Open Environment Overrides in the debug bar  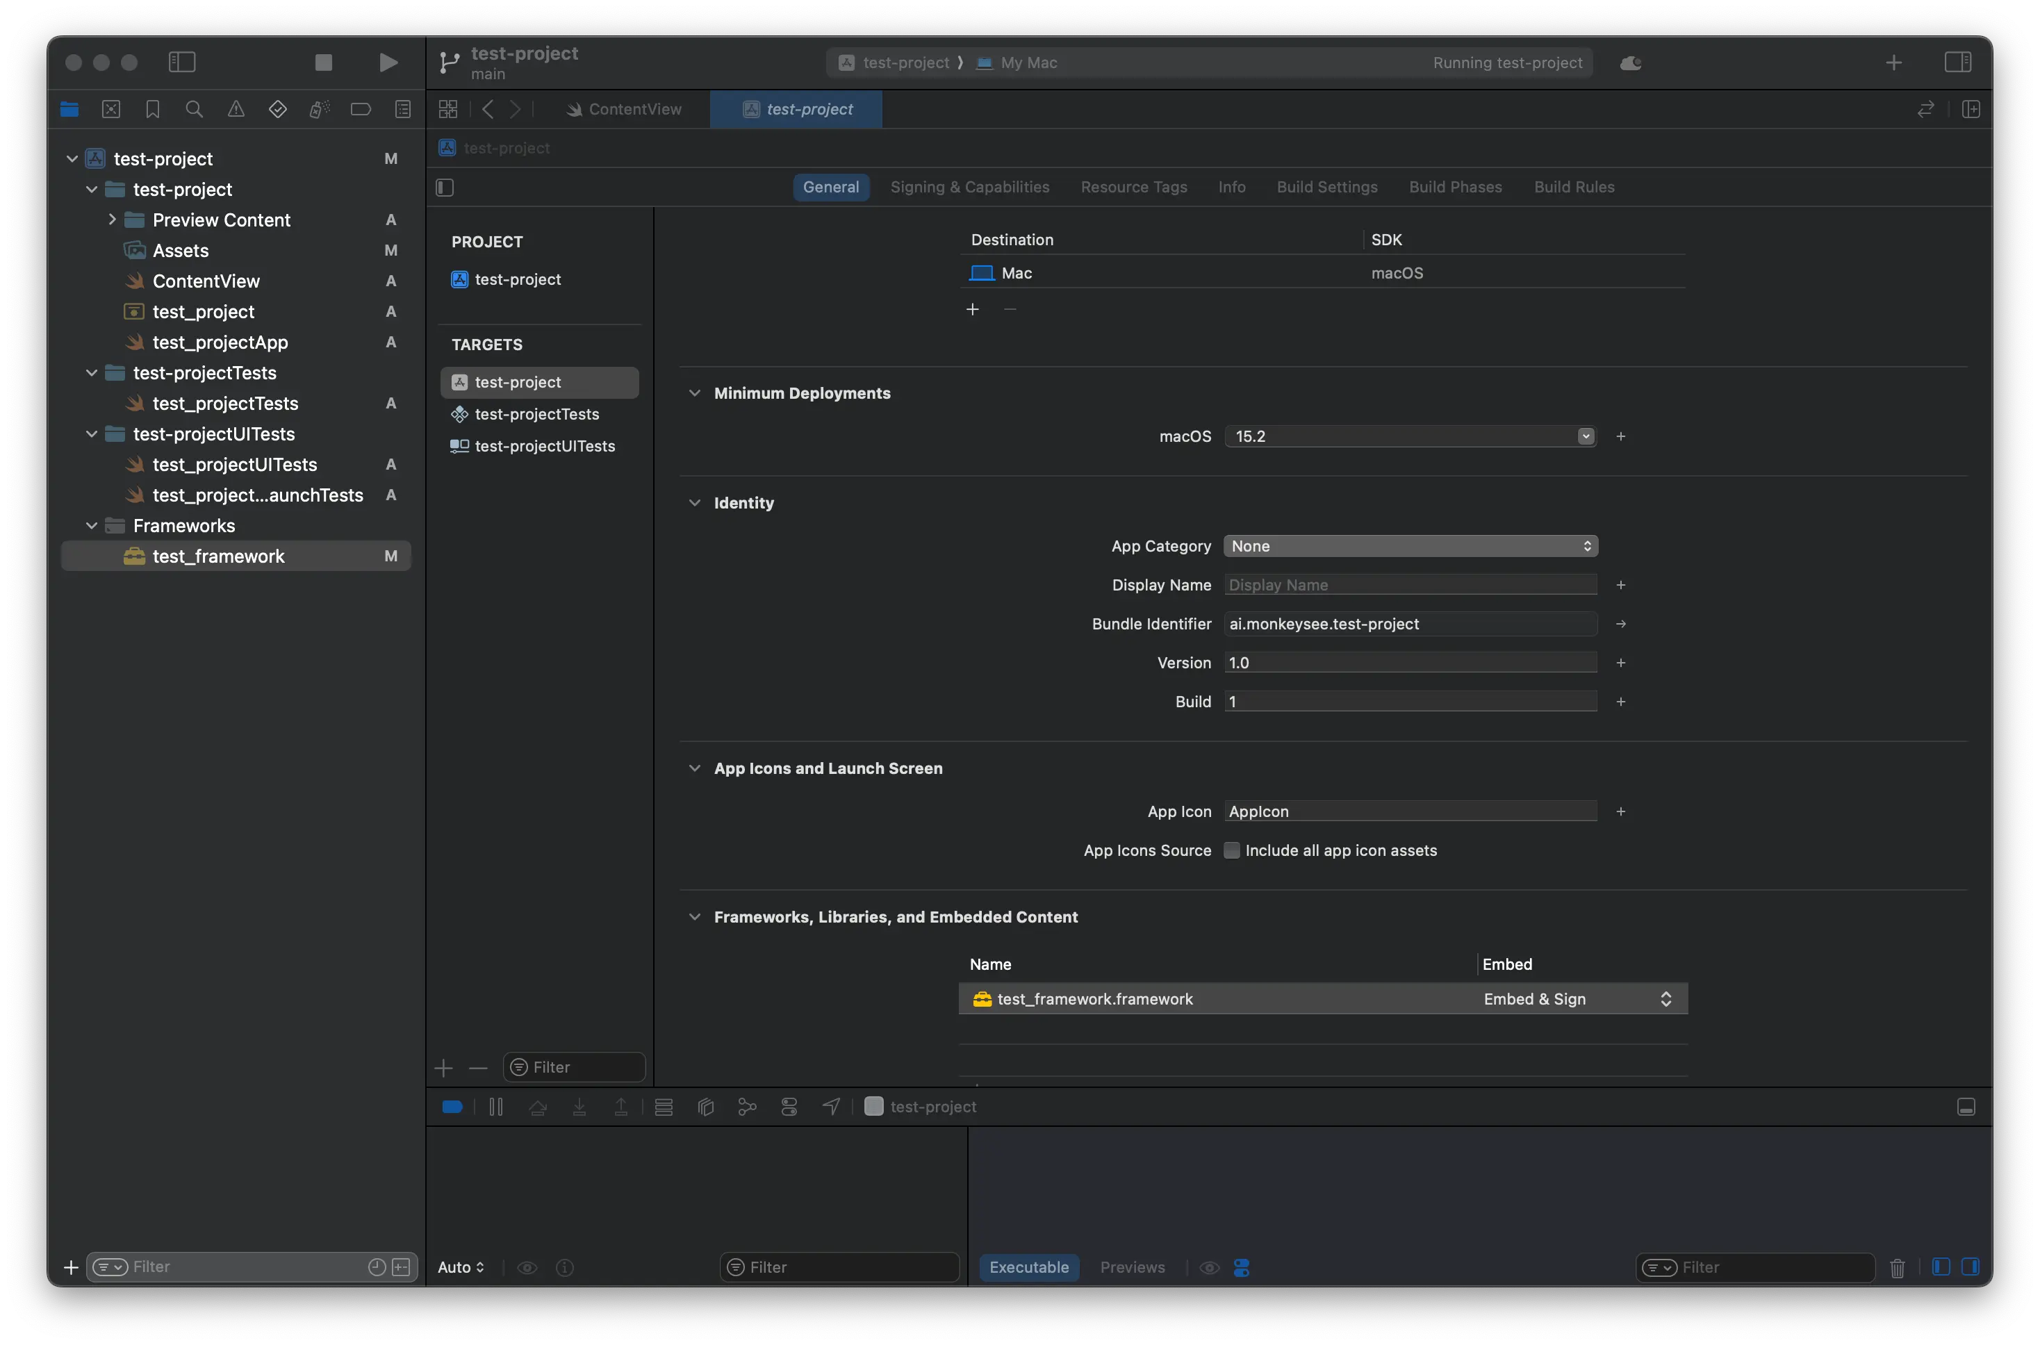tap(789, 1107)
